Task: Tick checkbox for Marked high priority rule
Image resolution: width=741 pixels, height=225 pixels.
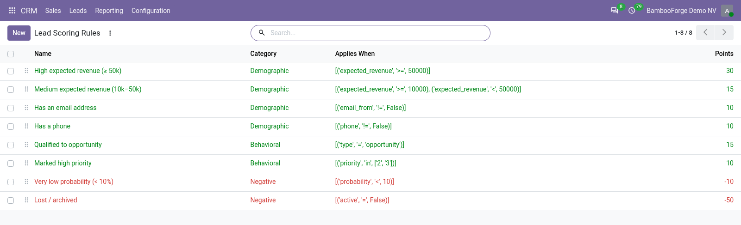Action: [11, 164]
